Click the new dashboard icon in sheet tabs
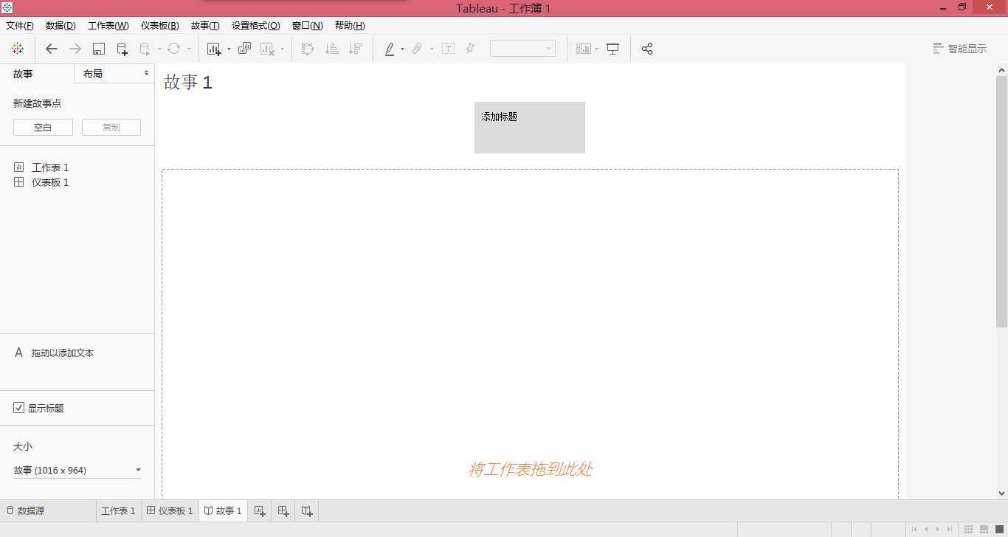Viewport: 1008px width, 537px height. 283,510
